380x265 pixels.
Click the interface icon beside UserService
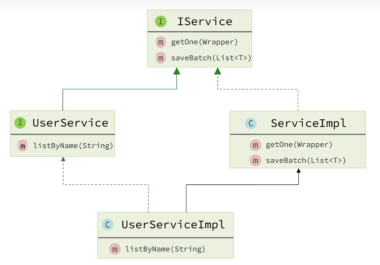point(20,123)
